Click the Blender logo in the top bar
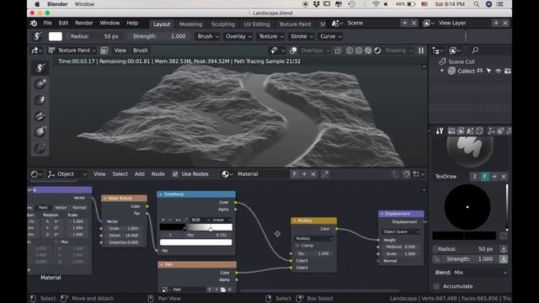Viewport: 539px width, 303px height. pos(34,23)
